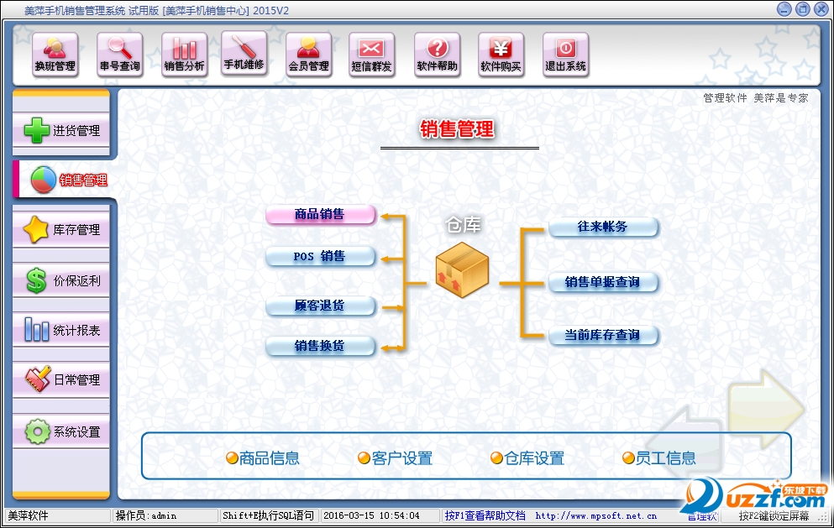Open 顾客退货 customer return
834x528 pixels.
coord(321,306)
